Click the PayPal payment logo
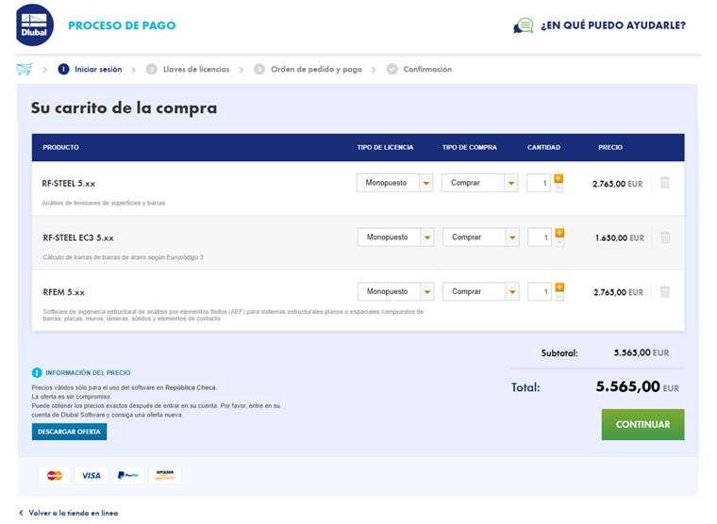This screenshot has height=524, width=717. (x=128, y=476)
